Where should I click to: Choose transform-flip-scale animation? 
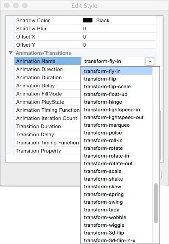[107, 86]
